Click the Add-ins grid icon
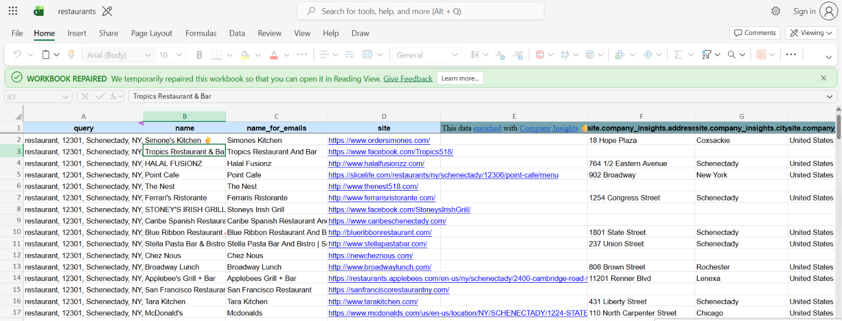This screenshot has width=842, height=321. [761, 55]
